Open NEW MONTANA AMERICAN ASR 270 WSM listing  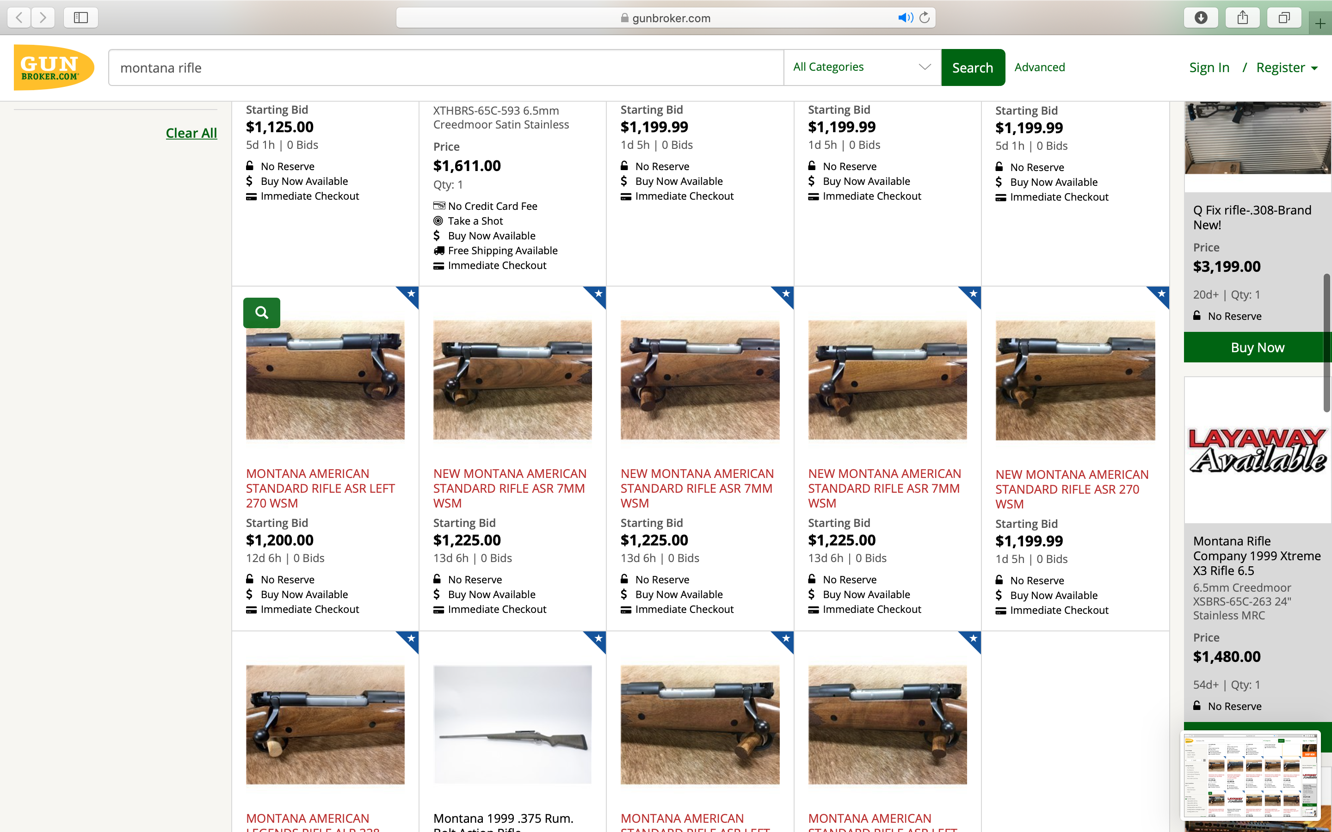1072,489
